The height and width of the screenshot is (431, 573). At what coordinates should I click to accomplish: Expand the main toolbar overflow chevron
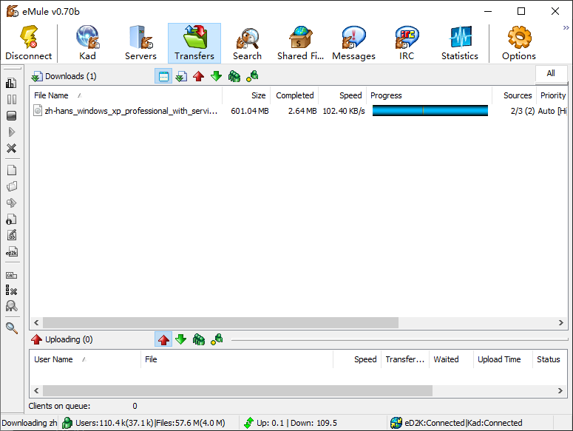point(566,28)
